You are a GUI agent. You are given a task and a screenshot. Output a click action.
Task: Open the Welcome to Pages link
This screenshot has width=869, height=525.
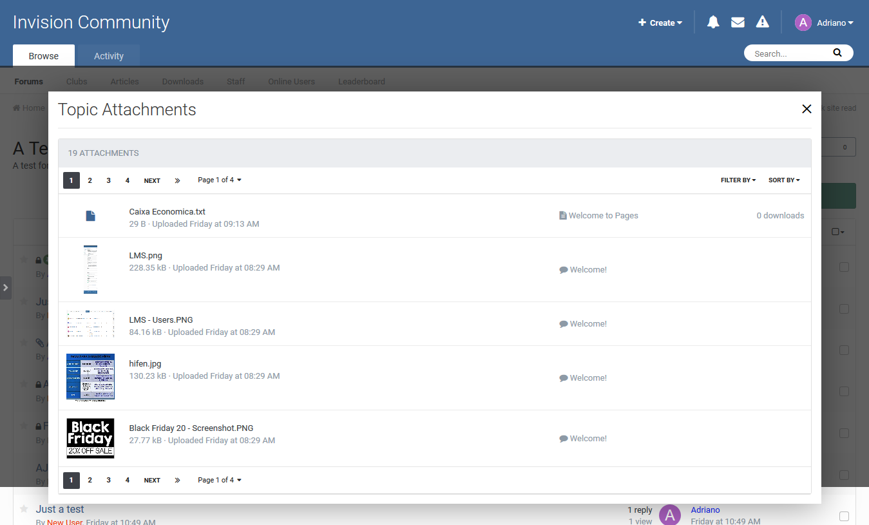603,216
